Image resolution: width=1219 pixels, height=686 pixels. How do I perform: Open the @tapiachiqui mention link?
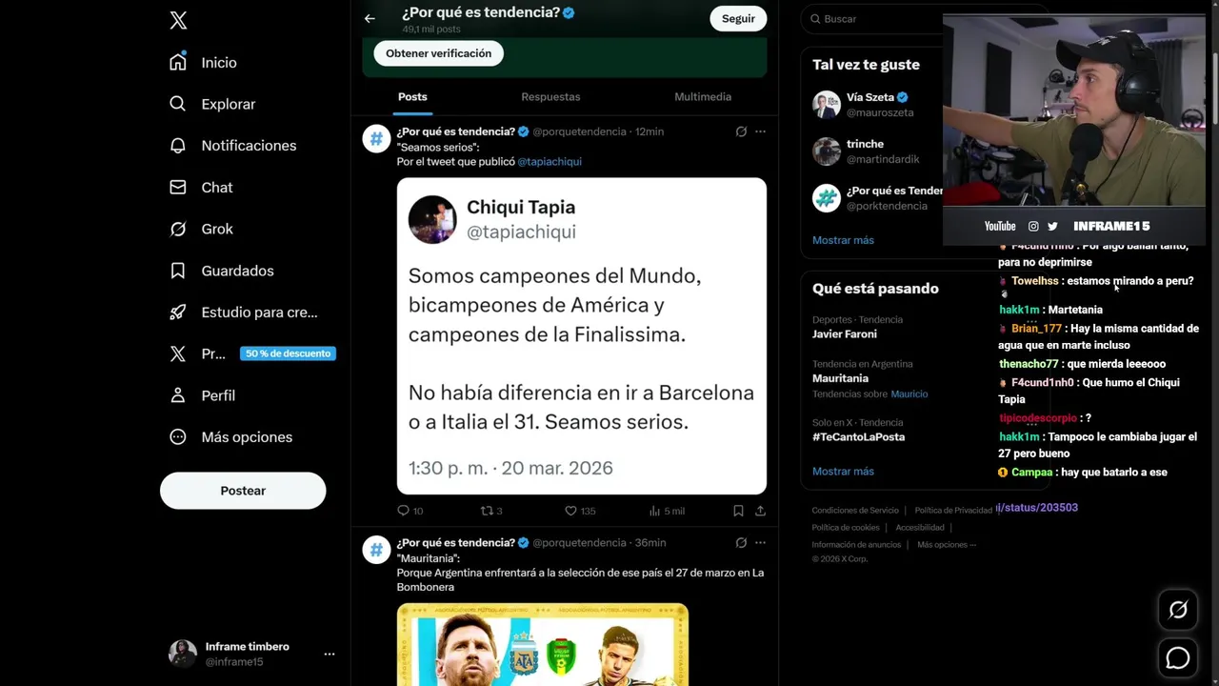[550, 161]
